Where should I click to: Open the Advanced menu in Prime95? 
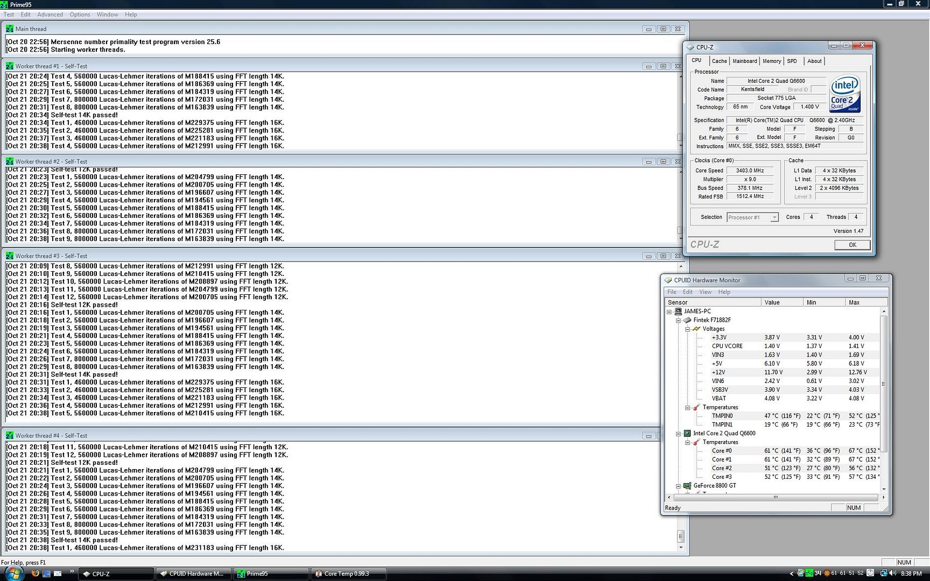(x=50, y=15)
